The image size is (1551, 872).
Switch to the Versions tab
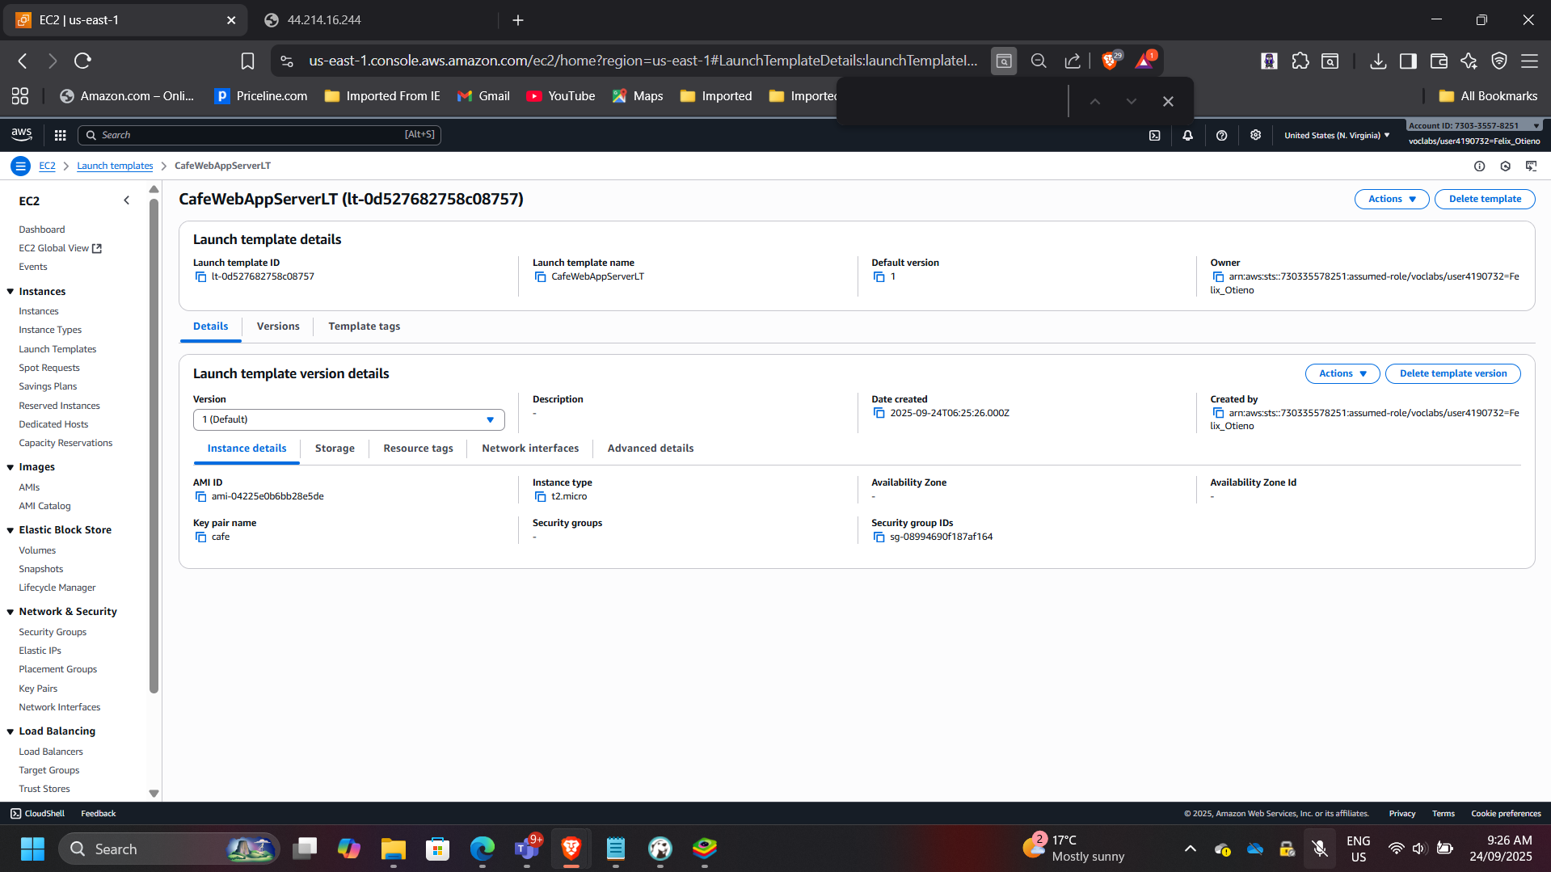click(x=277, y=326)
